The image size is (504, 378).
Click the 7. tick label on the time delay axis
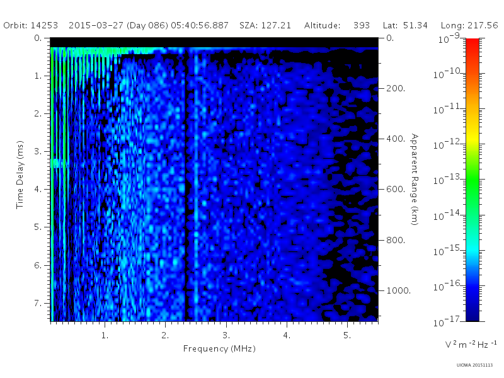click(38, 303)
